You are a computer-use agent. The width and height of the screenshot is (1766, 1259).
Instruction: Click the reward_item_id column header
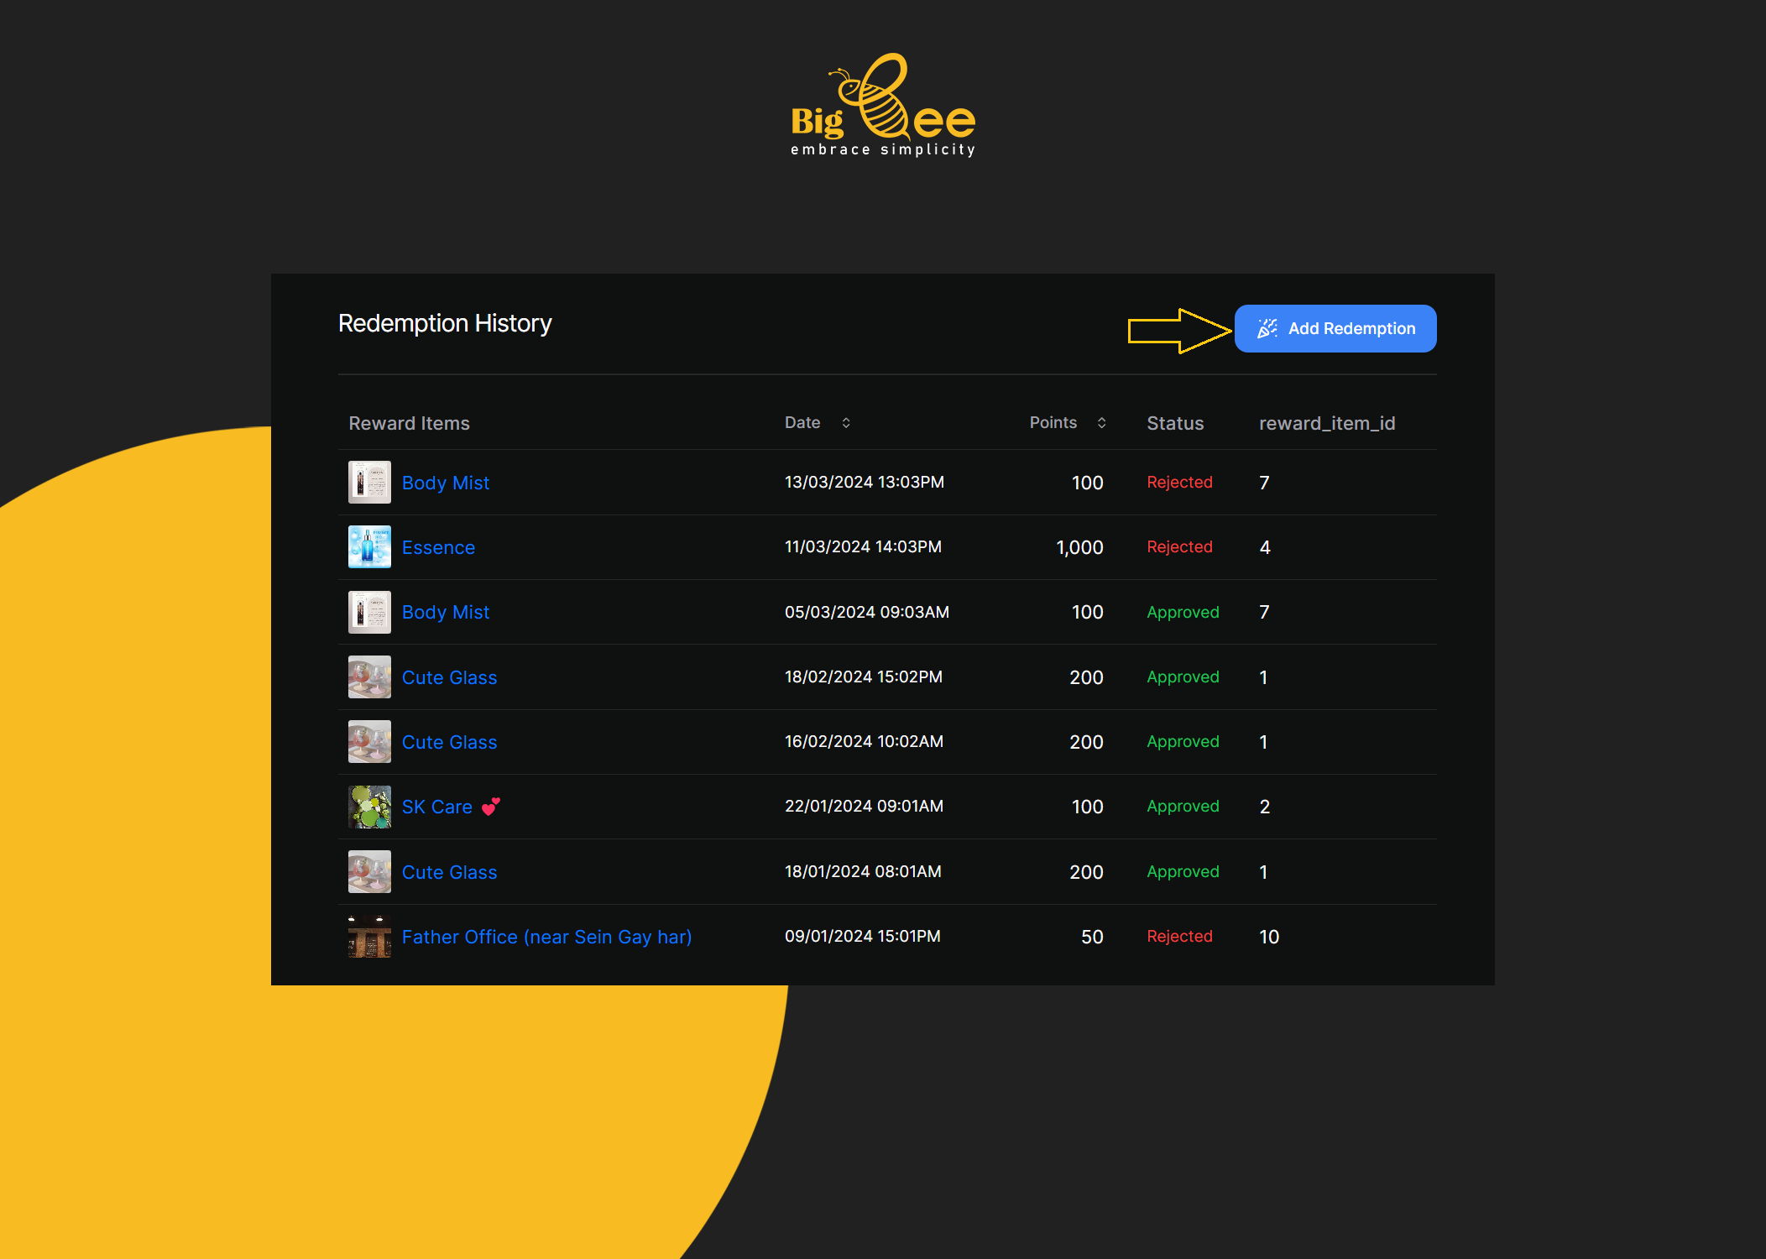pyautogui.click(x=1327, y=423)
